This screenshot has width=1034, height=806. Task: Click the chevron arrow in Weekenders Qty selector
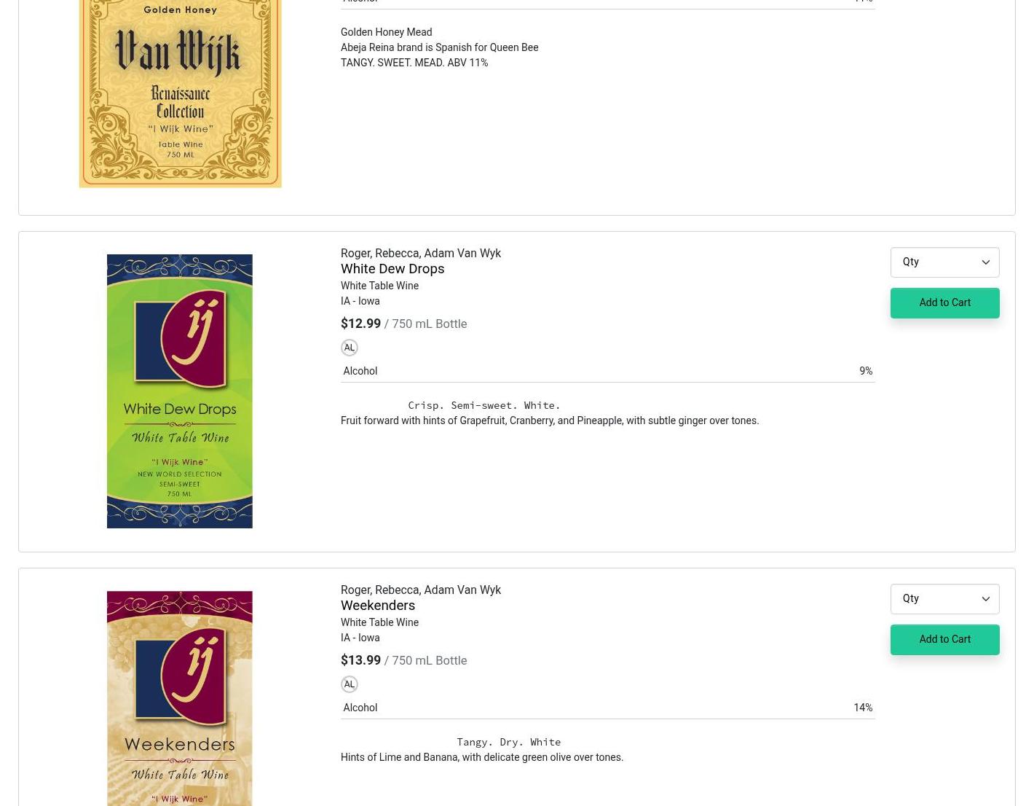coord(985,599)
